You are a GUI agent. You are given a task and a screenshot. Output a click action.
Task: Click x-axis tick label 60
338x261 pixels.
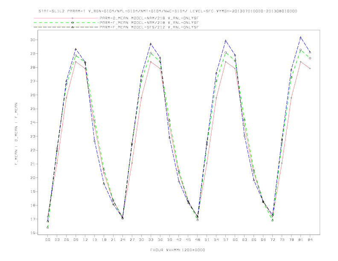coord(235,240)
